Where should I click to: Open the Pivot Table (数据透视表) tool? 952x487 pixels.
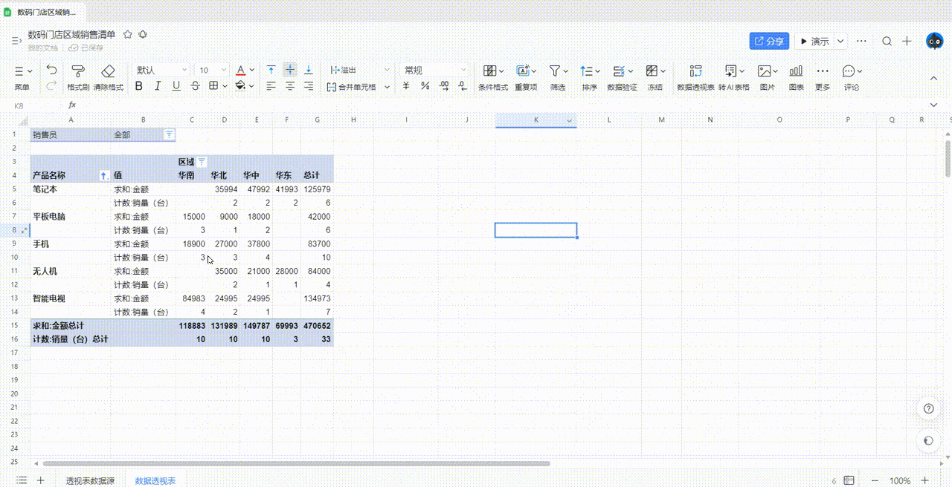click(695, 71)
